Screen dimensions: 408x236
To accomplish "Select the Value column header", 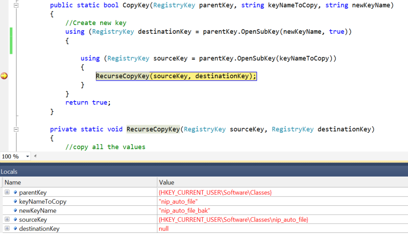I will point(282,182).
